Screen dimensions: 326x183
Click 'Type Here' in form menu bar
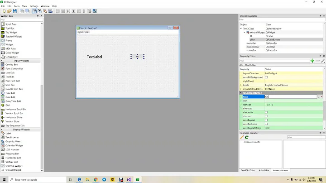pos(83,32)
